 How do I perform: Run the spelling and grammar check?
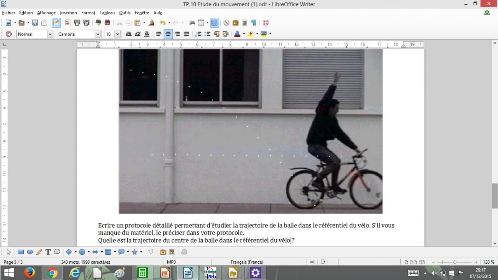point(98,23)
